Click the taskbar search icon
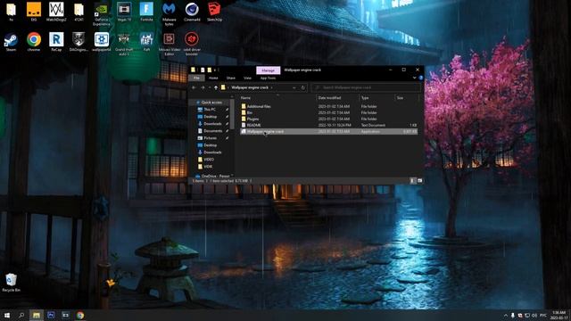 [21, 315]
